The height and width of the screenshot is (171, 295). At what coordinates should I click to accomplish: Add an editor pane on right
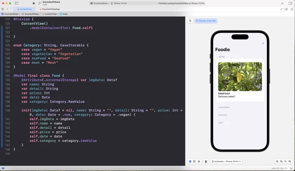(x=292, y=9)
